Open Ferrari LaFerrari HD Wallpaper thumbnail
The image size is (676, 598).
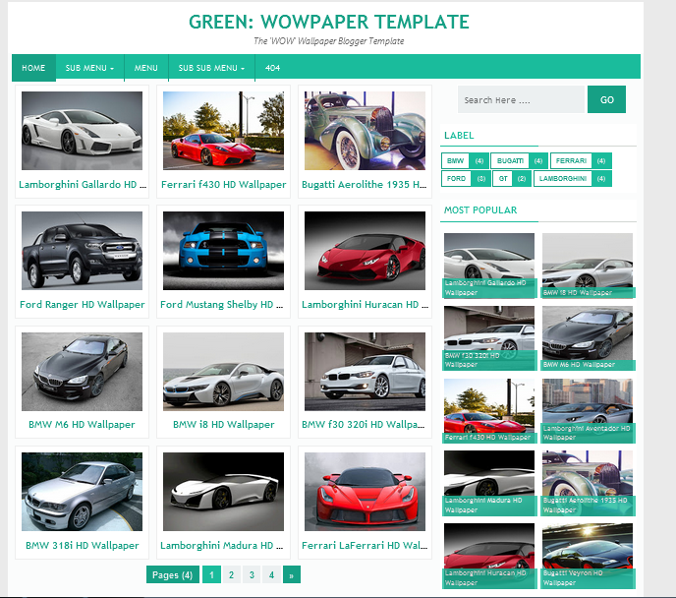(x=365, y=492)
